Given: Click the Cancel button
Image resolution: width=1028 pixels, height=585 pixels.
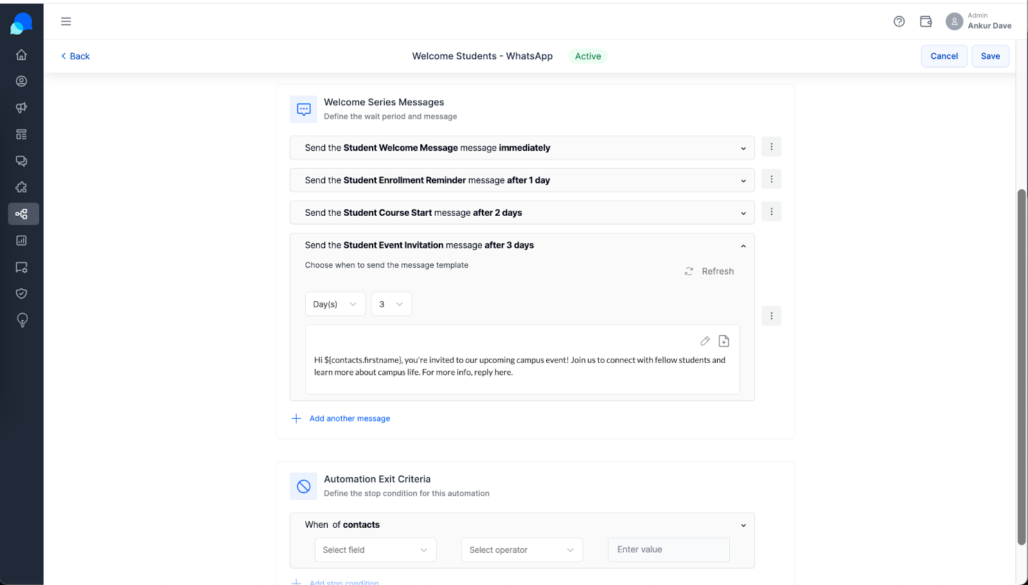Looking at the screenshot, I should [x=944, y=57].
